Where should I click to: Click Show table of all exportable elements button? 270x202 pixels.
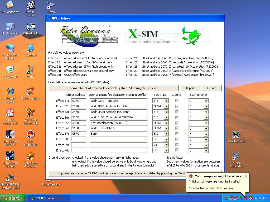coord(113,88)
